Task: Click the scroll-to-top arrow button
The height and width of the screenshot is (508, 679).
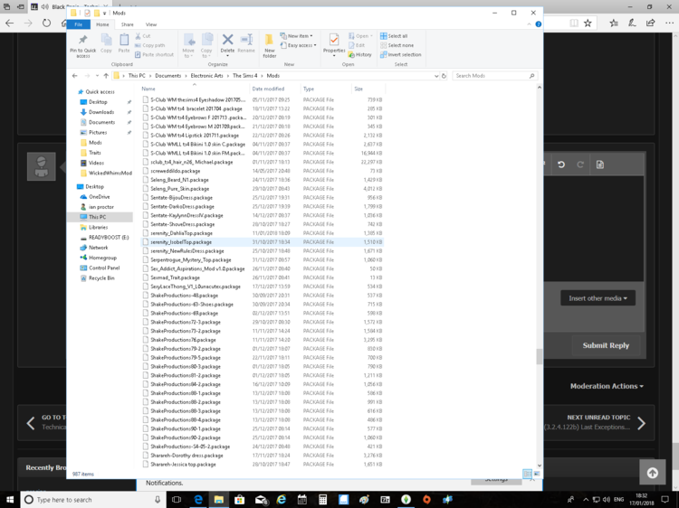Action: tap(652, 473)
